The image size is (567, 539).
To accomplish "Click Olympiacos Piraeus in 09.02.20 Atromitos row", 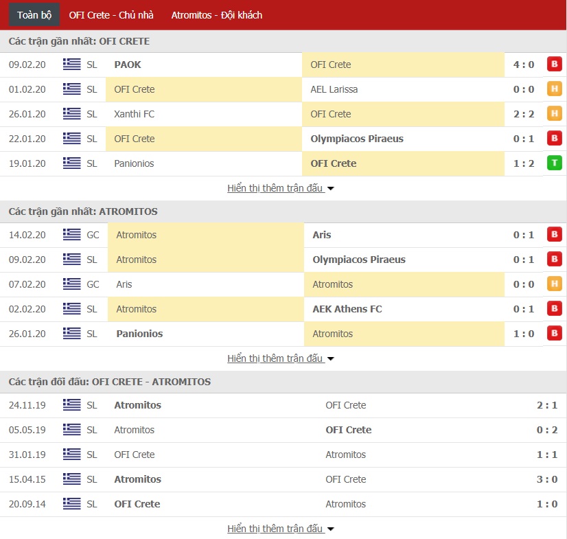I will tap(359, 260).
